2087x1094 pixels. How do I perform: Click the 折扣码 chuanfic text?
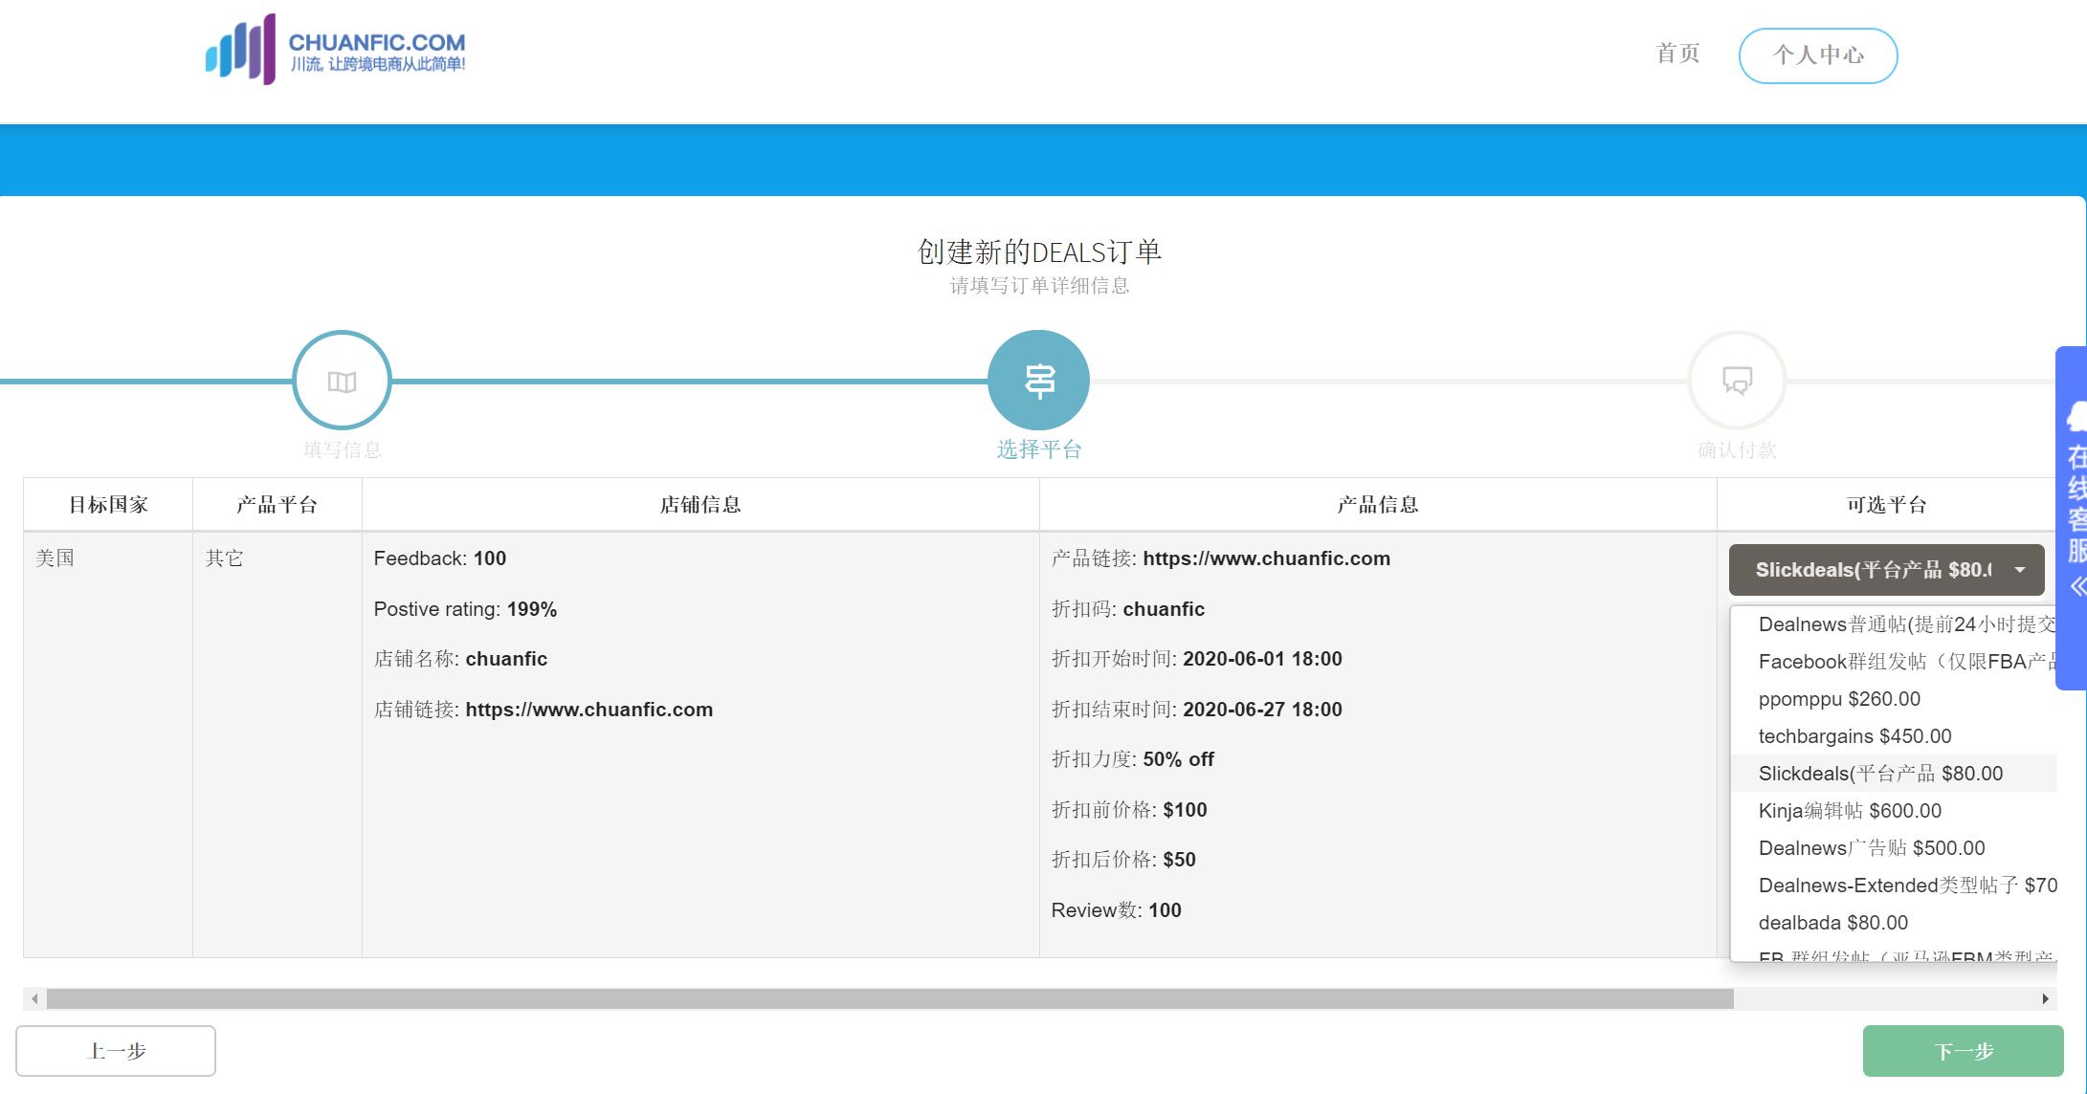pyautogui.click(x=1128, y=609)
